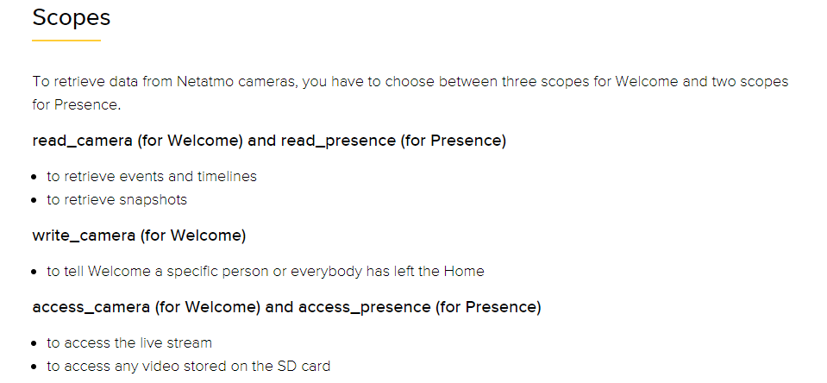Click the 'everybody has left the Home' item

266,272
